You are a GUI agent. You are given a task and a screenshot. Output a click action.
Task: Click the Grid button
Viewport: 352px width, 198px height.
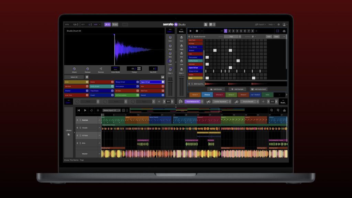coord(269,36)
